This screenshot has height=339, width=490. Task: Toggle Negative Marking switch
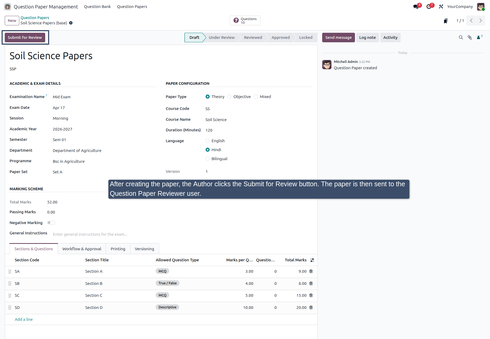pos(51,223)
